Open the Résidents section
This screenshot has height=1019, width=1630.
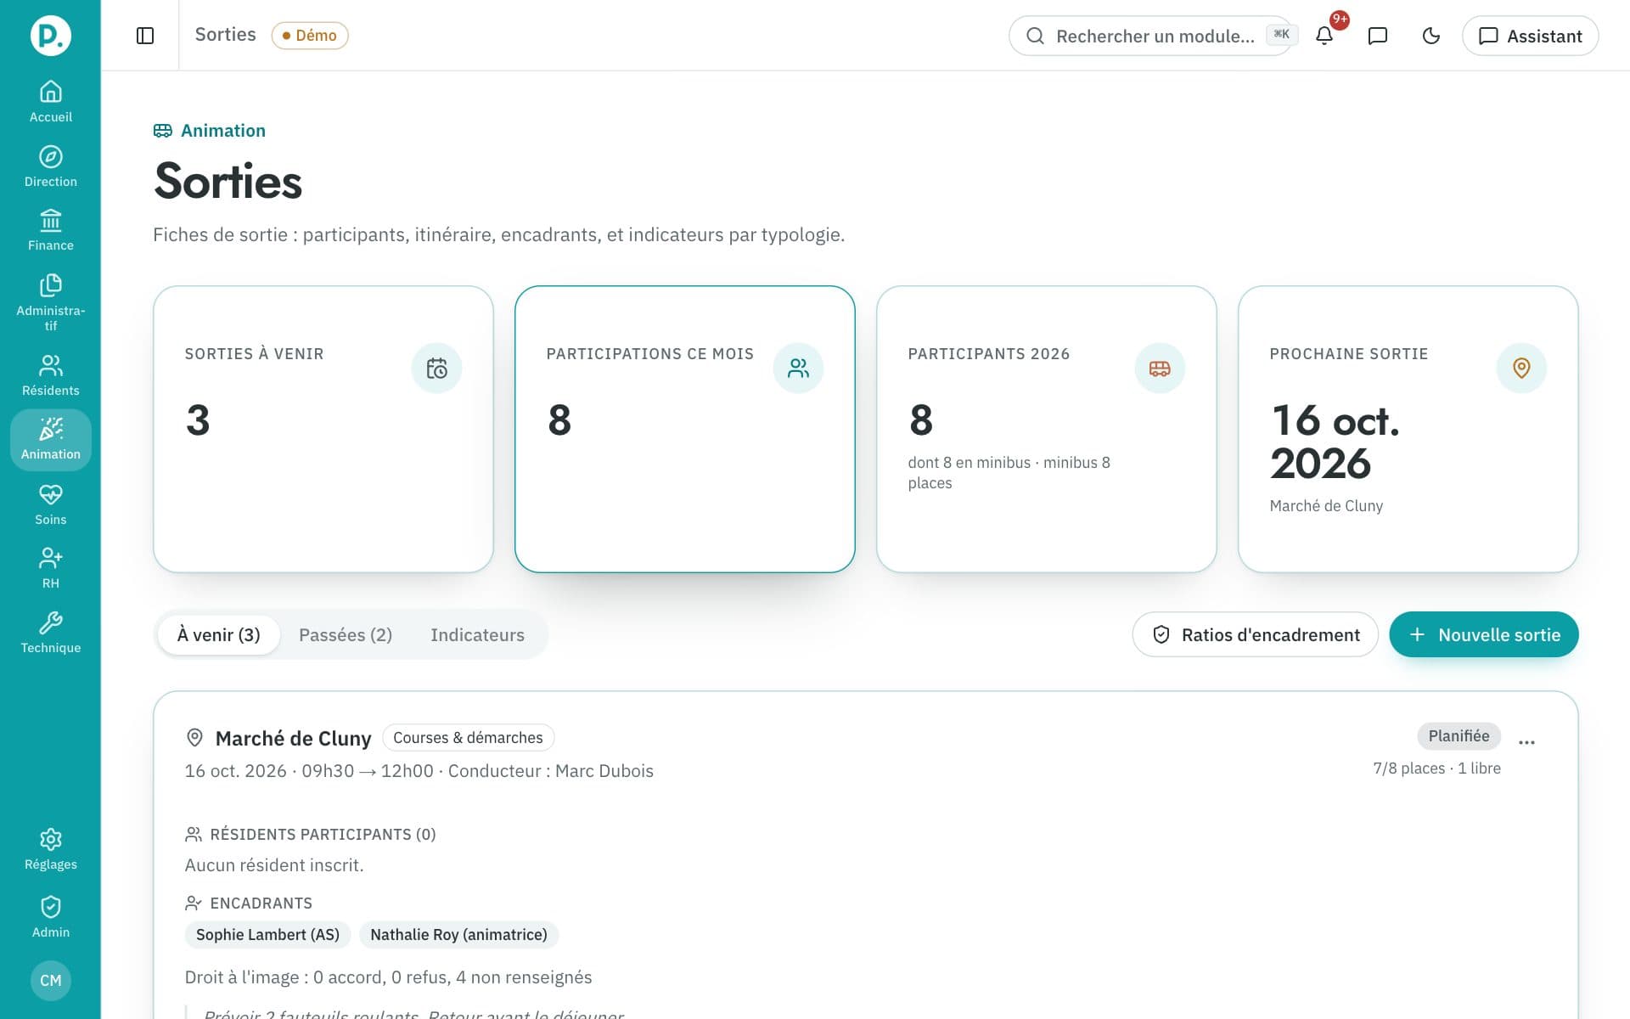tap(50, 375)
